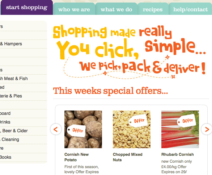Click the Offer tag on the potatoes
Screen dimensions: 212x175
tap(77, 130)
